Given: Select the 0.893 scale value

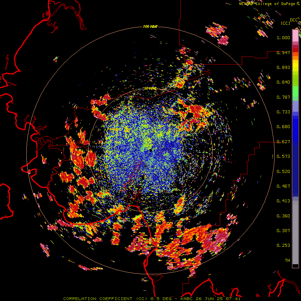Looking at the screenshot, I should pos(283,67).
